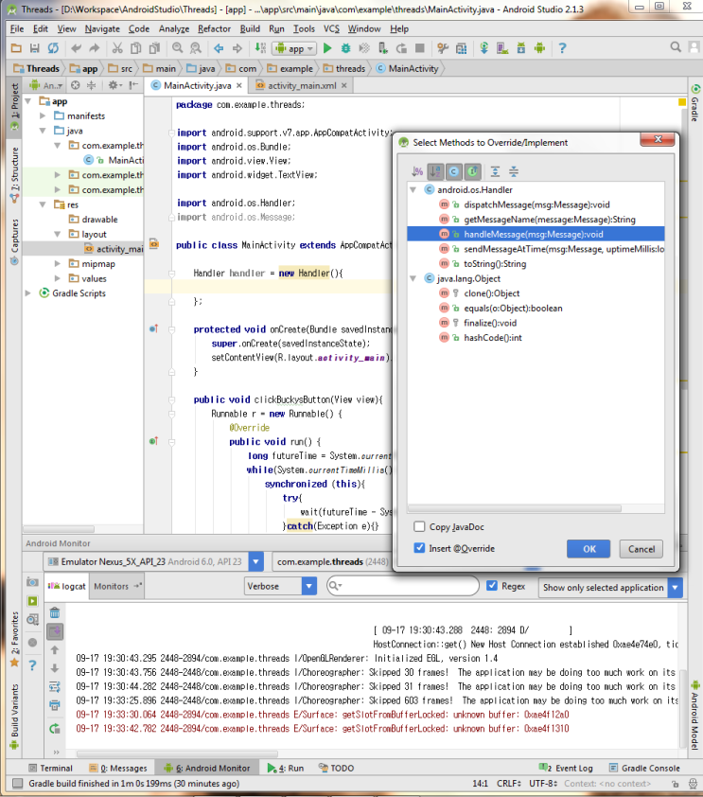Screen dimensions: 703x797
Task: Click the Save All floppy icon
Action: pos(35,48)
